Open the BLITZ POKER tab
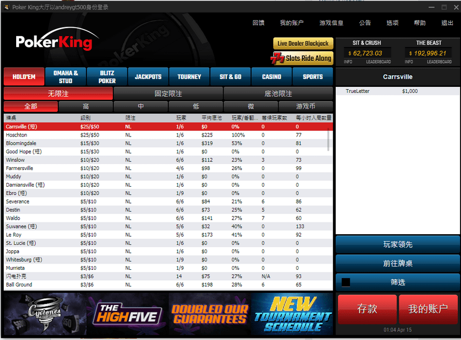The image size is (461, 340). click(x=107, y=77)
